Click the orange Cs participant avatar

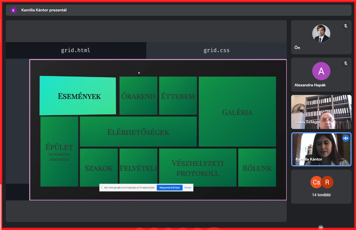[316, 182]
